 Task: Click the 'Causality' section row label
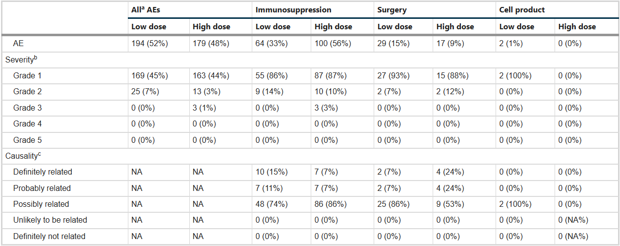point(23,156)
